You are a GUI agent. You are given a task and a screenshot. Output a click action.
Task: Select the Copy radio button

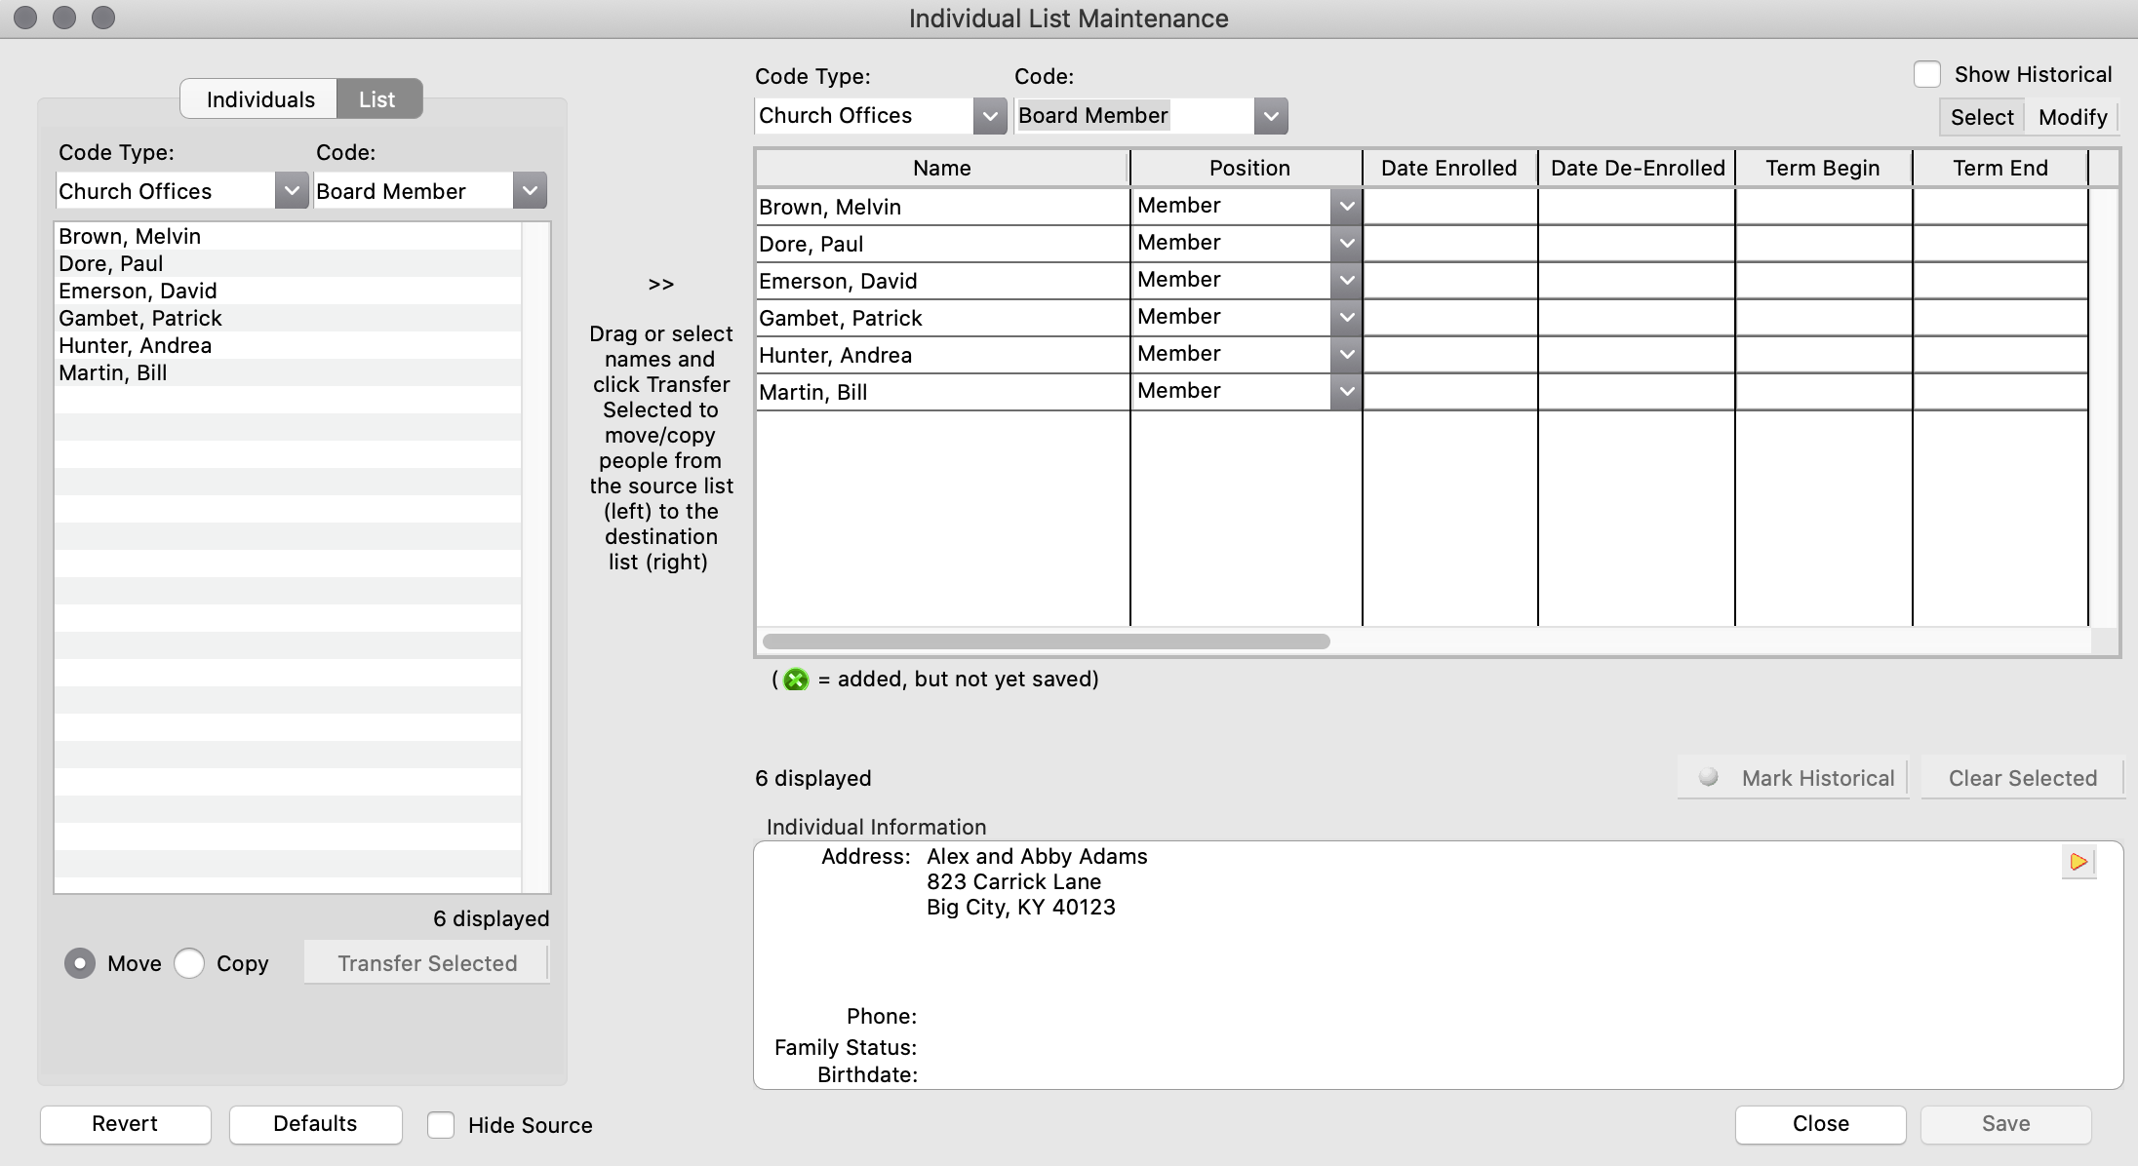[x=191, y=963]
